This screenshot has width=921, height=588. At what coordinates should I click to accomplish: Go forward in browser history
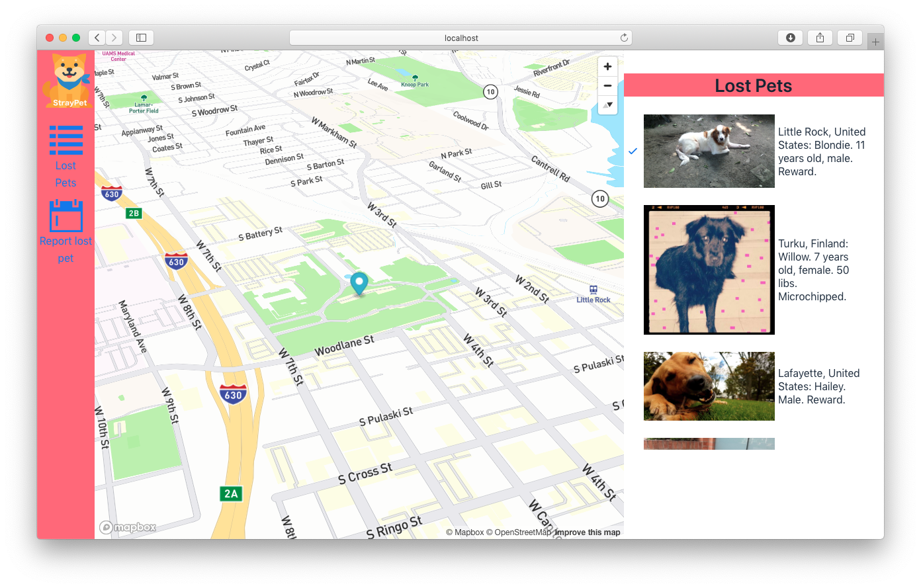[x=114, y=38]
